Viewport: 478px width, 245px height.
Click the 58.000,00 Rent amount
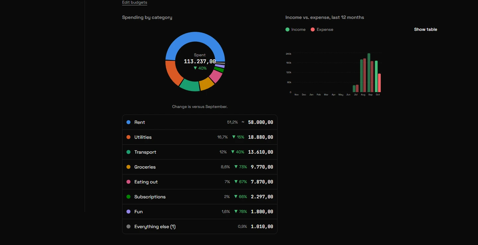[x=261, y=122]
